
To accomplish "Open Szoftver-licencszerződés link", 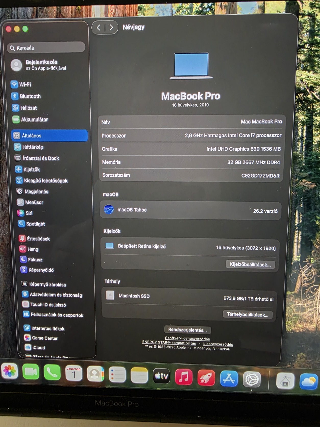I will click(x=187, y=339).
